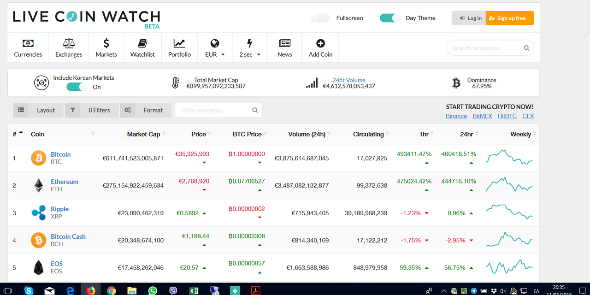Click the Korean markets circular icon
The image size is (590, 295).
click(x=41, y=83)
